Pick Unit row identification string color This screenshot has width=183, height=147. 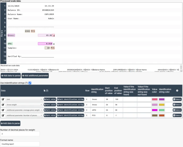pyautogui.click(x=162, y=99)
